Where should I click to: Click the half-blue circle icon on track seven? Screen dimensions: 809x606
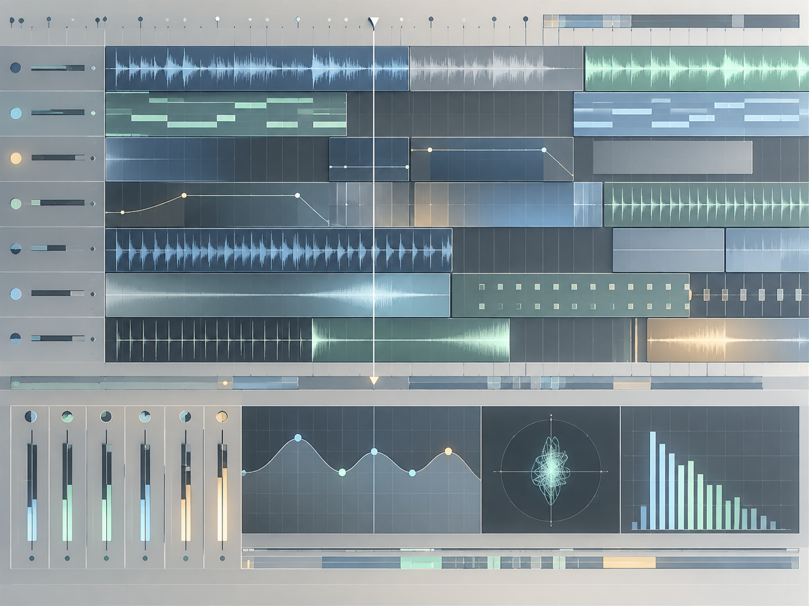pyautogui.click(x=16, y=338)
